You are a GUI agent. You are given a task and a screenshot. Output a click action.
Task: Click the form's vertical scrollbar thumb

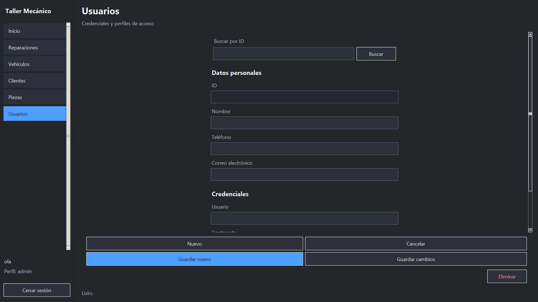pyautogui.click(x=530, y=114)
